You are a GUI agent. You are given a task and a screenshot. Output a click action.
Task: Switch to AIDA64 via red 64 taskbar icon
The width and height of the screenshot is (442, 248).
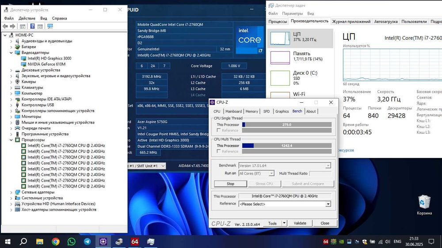pos(135,241)
